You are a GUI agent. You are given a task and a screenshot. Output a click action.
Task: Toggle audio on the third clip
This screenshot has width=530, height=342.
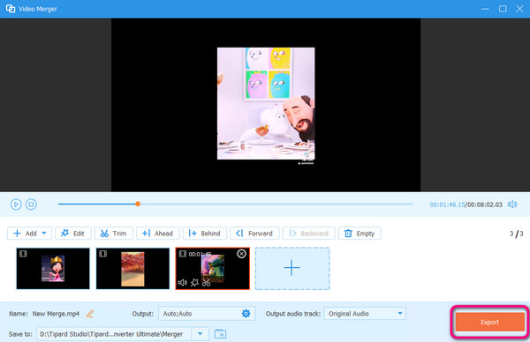coord(183,282)
